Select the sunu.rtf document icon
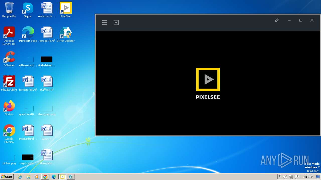Viewport: 321px width, 180px height. tap(47, 132)
